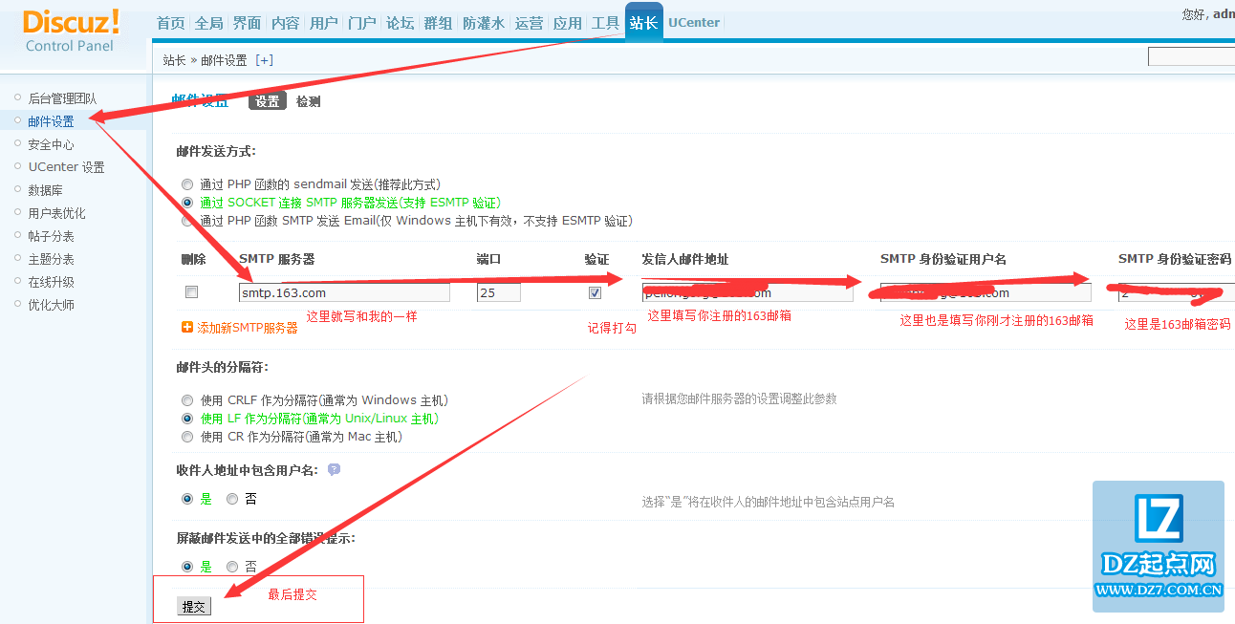Choose 使用 CRLF 作为分隔符 option
The width and height of the screenshot is (1235, 624).
(x=187, y=399)
